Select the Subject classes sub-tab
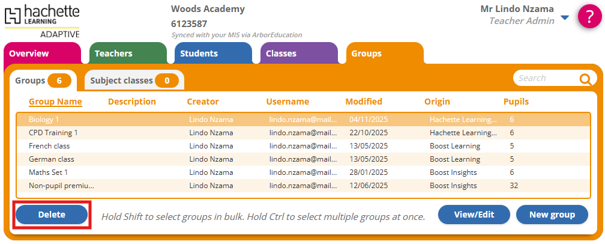The width and height of the screenshot is (605, 244). click(x=133, y=81)
